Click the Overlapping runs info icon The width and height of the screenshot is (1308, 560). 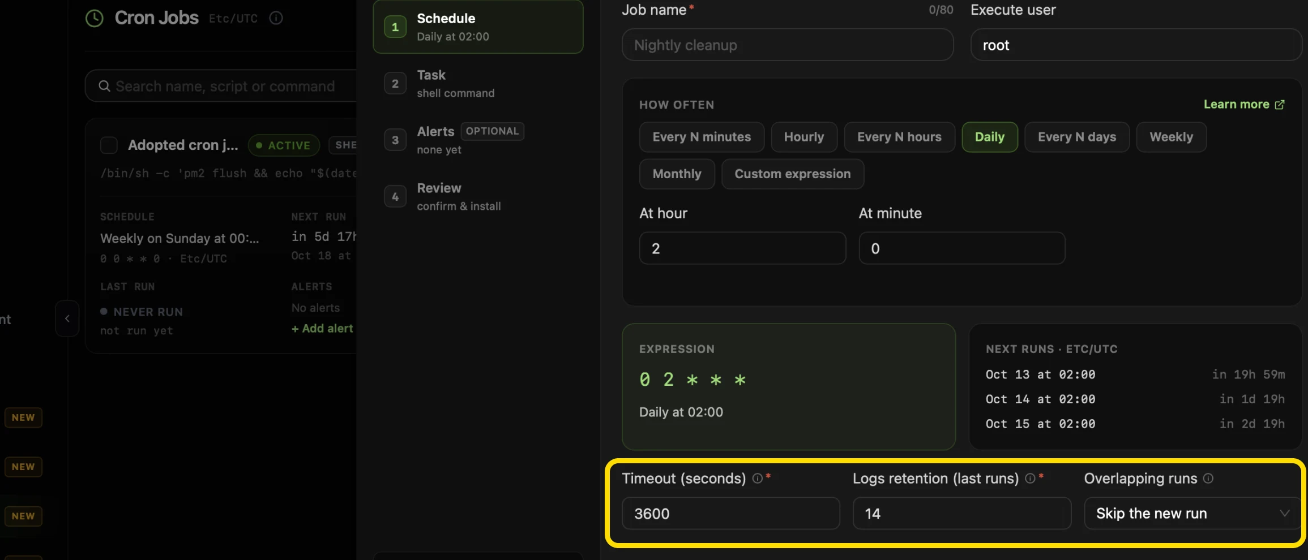[1208, 479]
